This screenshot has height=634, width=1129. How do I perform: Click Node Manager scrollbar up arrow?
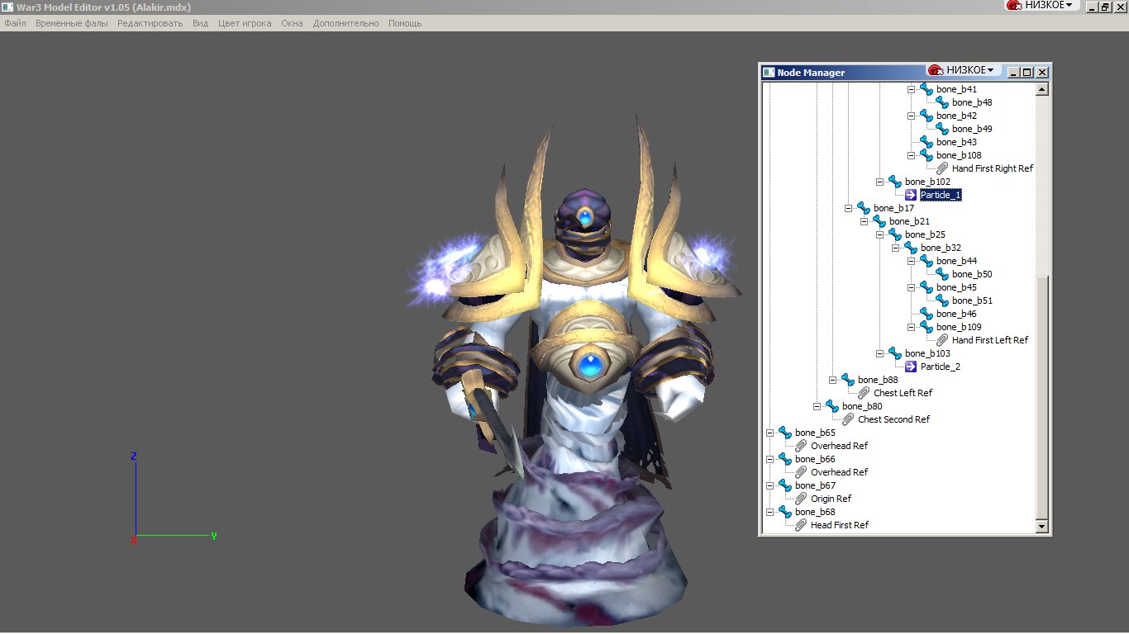(1041, 89)
